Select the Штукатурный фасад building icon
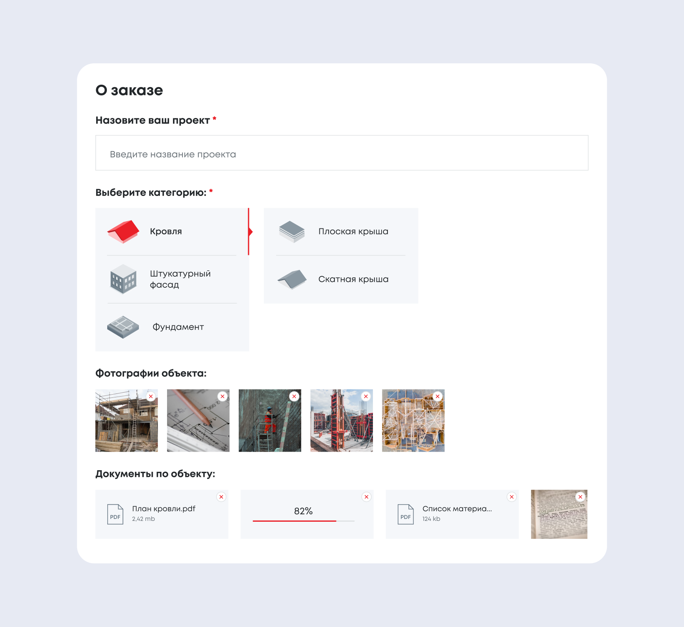Viewport: 684px width, 627px height. [x=123, y=279]
